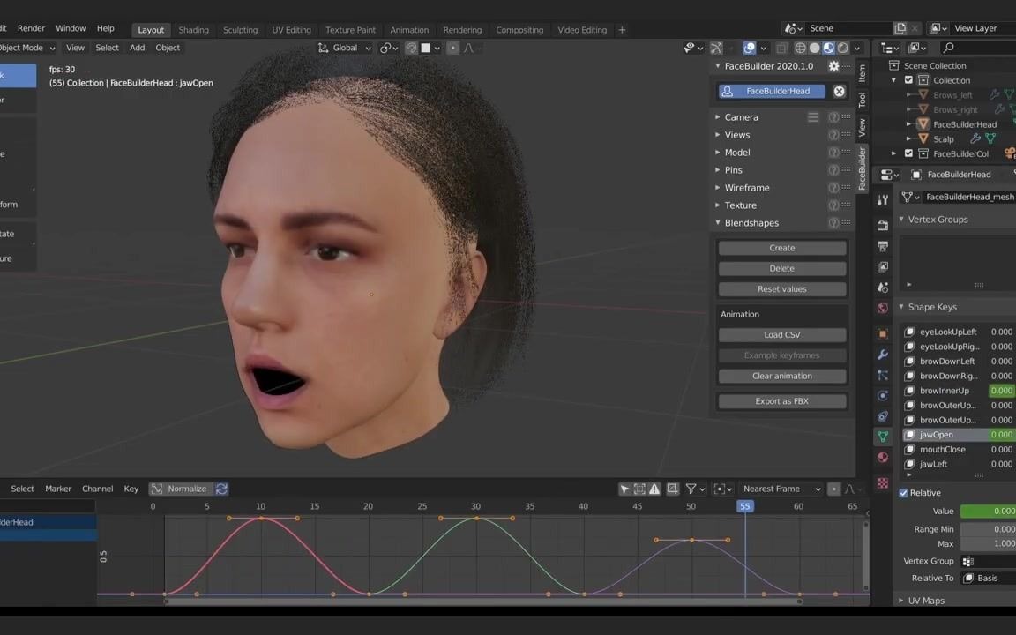Image resolution: width=1016 pixels, height=635 pixels.
Task: Click the Load CSV button
Action: point(781,334)
